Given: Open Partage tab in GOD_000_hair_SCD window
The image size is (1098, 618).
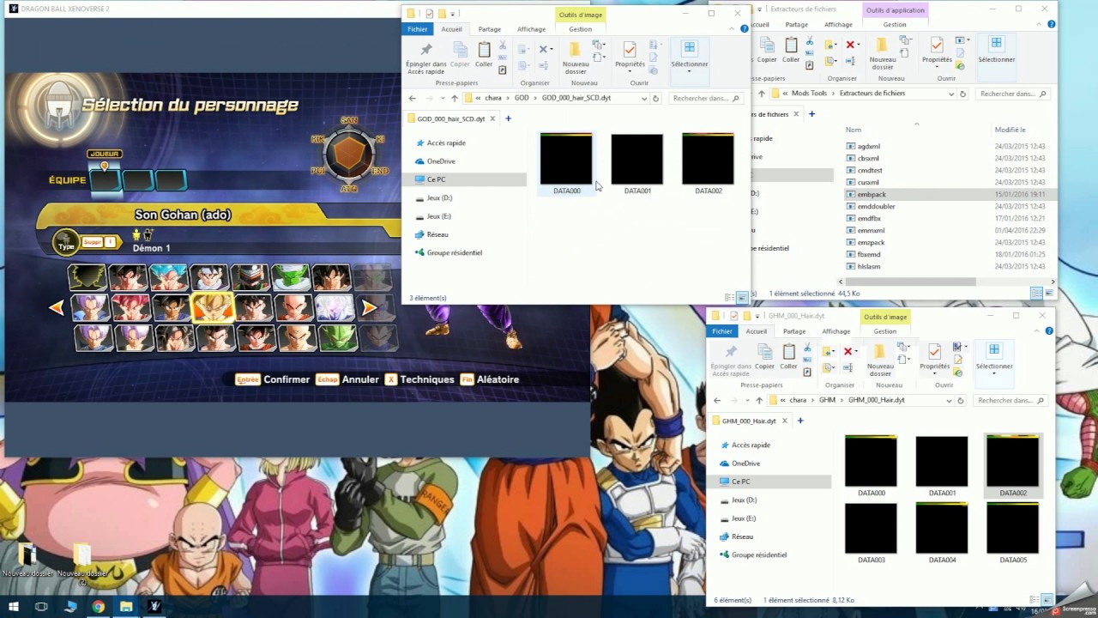Looking at the screenshot, I should point(490,29).
